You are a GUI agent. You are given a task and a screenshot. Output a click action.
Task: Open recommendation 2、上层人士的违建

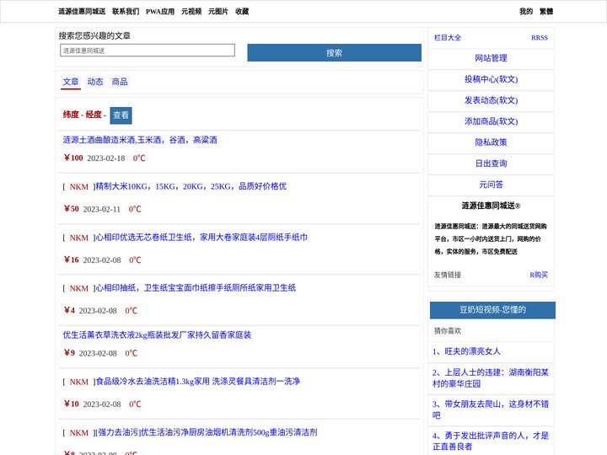click(491, 378)
